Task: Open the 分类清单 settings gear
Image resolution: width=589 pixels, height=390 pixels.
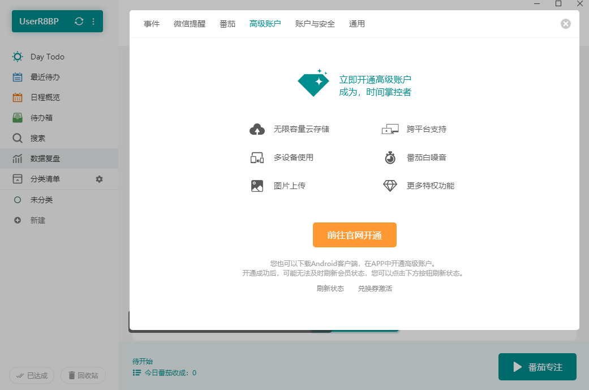Action: coord(99,178)
